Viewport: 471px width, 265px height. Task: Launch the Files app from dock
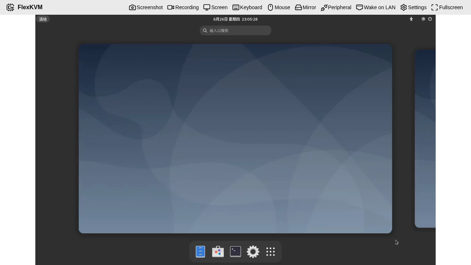tap(200, 252)
